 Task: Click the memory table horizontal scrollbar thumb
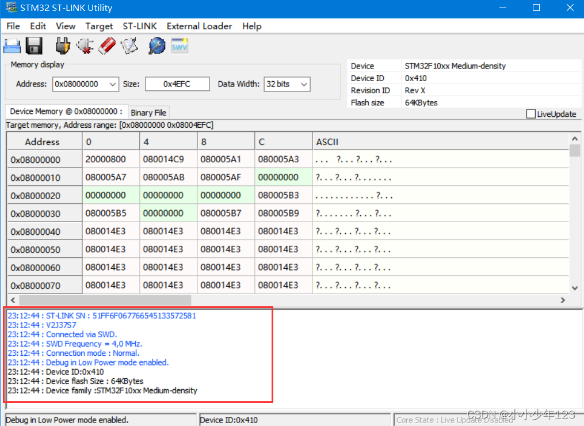click(105, 300)
